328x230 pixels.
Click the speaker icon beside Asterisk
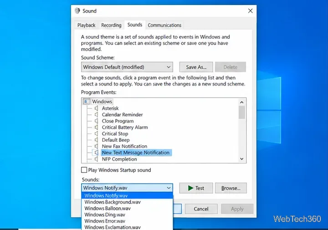(x=96, y=108)
